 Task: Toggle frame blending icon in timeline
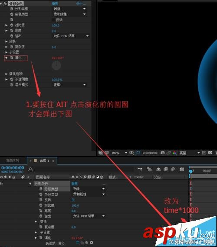click(166, 169)
